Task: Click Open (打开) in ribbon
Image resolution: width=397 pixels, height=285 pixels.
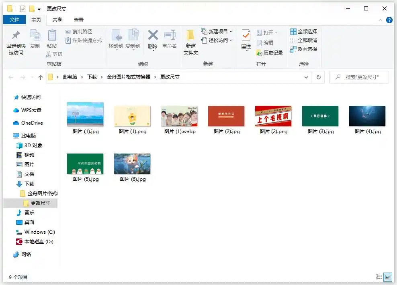Action: pos(267,32)
